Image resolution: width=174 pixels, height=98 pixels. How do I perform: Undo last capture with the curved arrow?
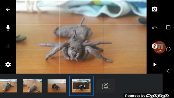154,27
